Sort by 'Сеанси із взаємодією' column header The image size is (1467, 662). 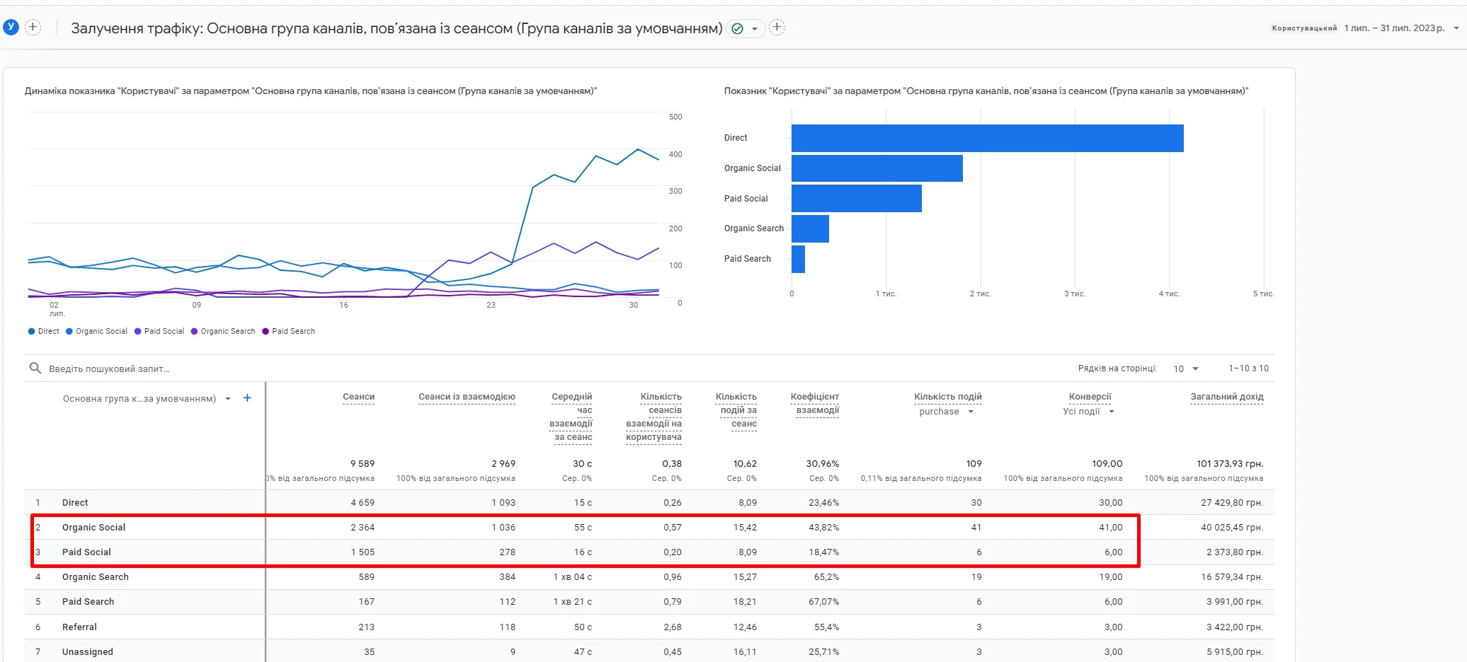(x=467, y=397)
